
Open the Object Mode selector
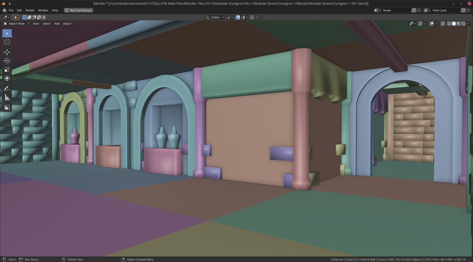[x=16, y=23]
